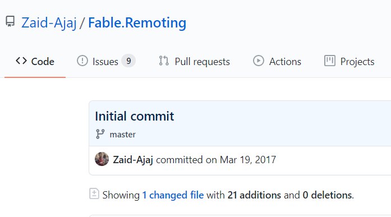
Task: Switch to the Actions tab
Action: click(x=277, y=61)
